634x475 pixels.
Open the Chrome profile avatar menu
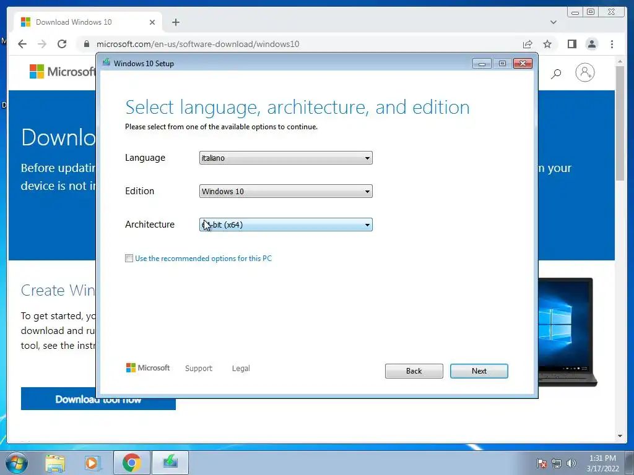[591, 44]
